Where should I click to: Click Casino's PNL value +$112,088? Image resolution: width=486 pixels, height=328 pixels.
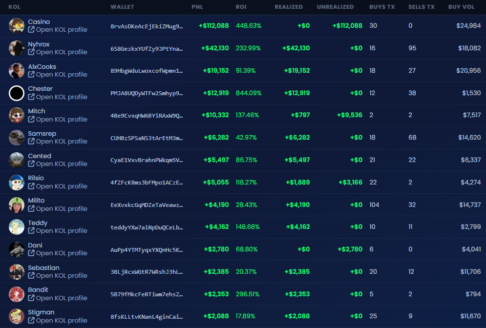tap(213, 26)
